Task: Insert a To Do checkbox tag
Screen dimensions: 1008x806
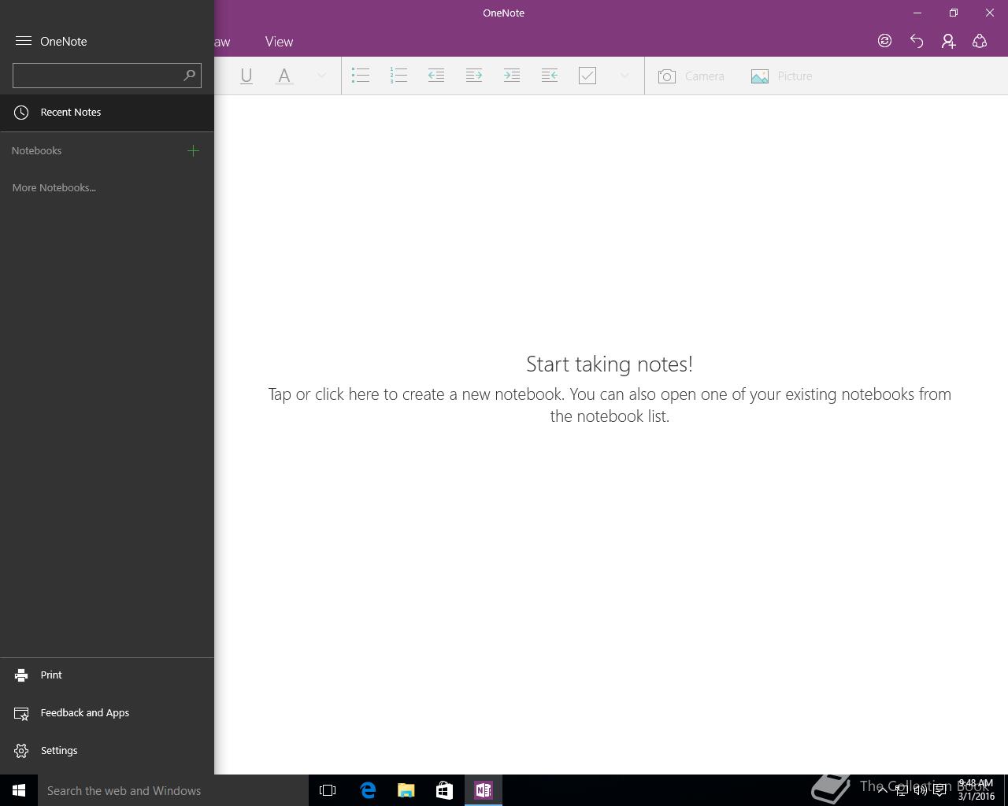Action: pos(587,76)
